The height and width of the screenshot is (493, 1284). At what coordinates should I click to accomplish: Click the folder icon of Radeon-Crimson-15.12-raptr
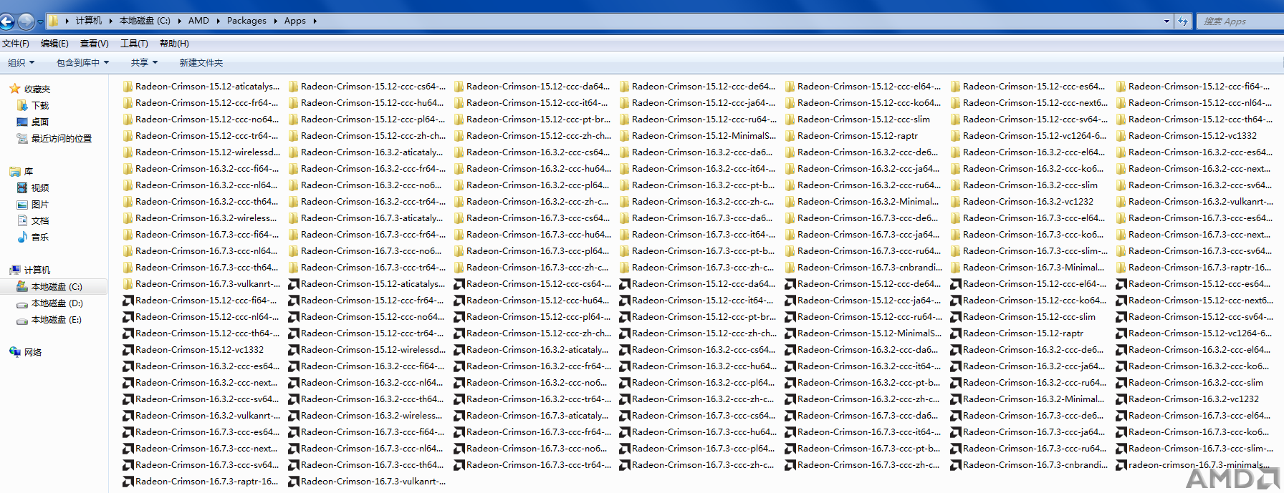(790, 136)
